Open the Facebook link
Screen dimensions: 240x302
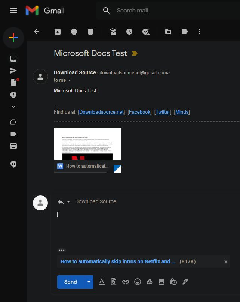139,112
